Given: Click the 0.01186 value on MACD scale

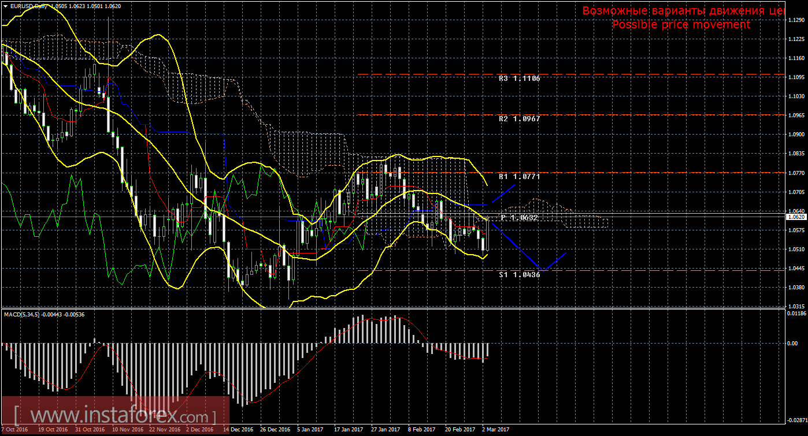Looking at the screenshot, I should [x=796, y=314].
